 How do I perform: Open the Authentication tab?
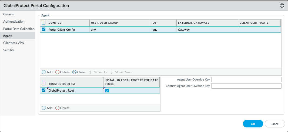[14, 22]
